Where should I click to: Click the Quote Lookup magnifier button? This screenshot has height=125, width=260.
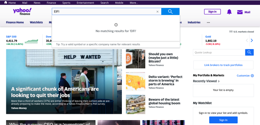pos(249,52)
